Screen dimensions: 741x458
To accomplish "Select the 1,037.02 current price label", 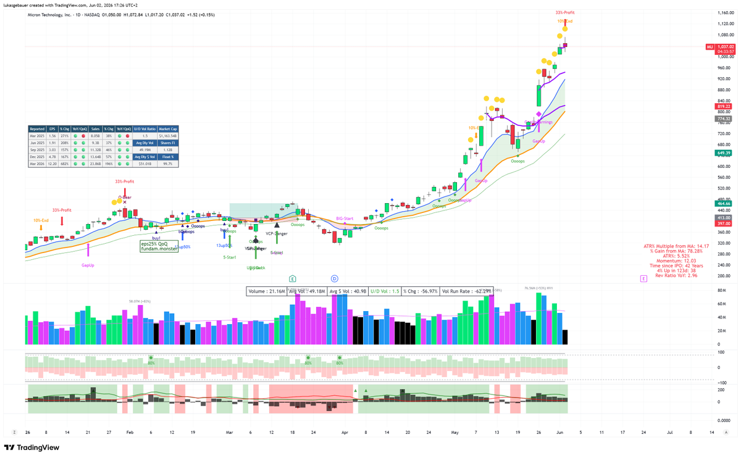I will click(x=726, y=47).
